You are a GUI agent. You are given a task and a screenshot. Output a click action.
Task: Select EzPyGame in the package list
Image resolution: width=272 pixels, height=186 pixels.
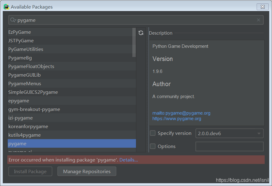coord(72,32)
